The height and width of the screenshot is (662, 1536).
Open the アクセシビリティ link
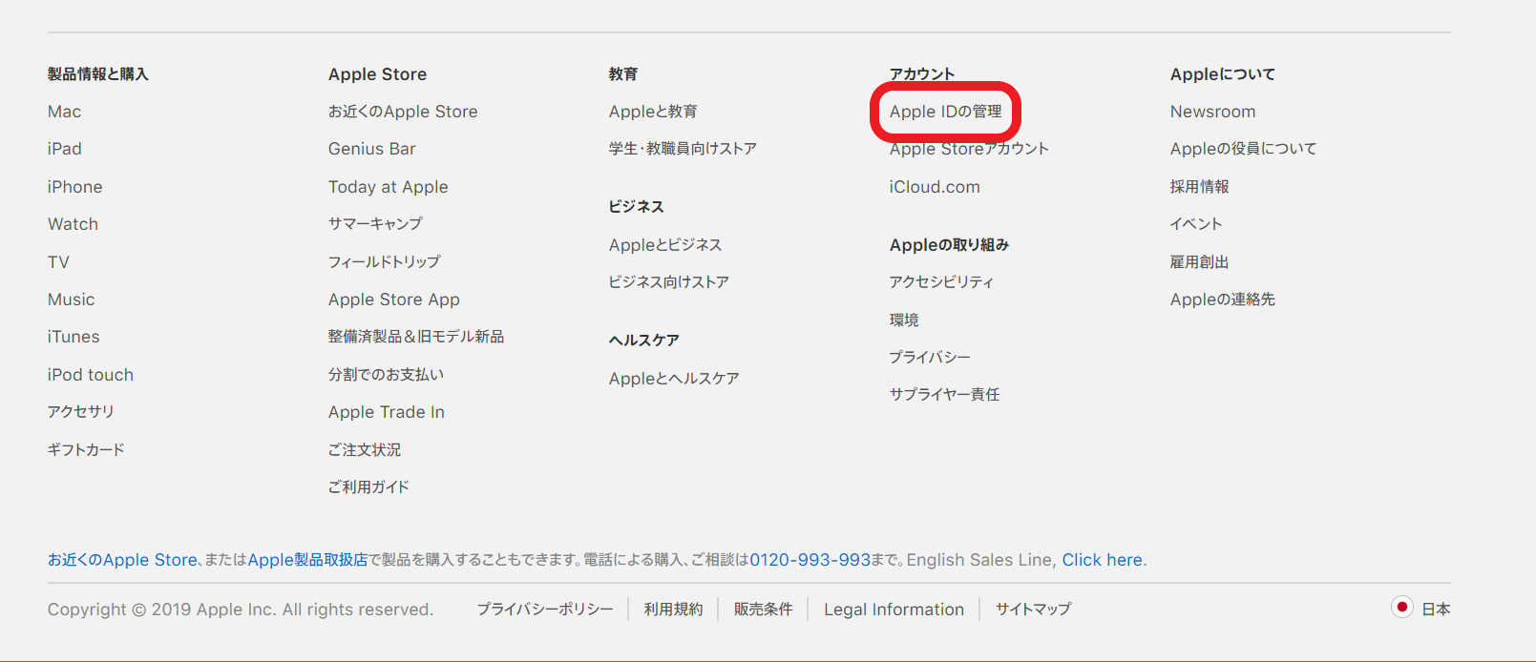[941, 282]
